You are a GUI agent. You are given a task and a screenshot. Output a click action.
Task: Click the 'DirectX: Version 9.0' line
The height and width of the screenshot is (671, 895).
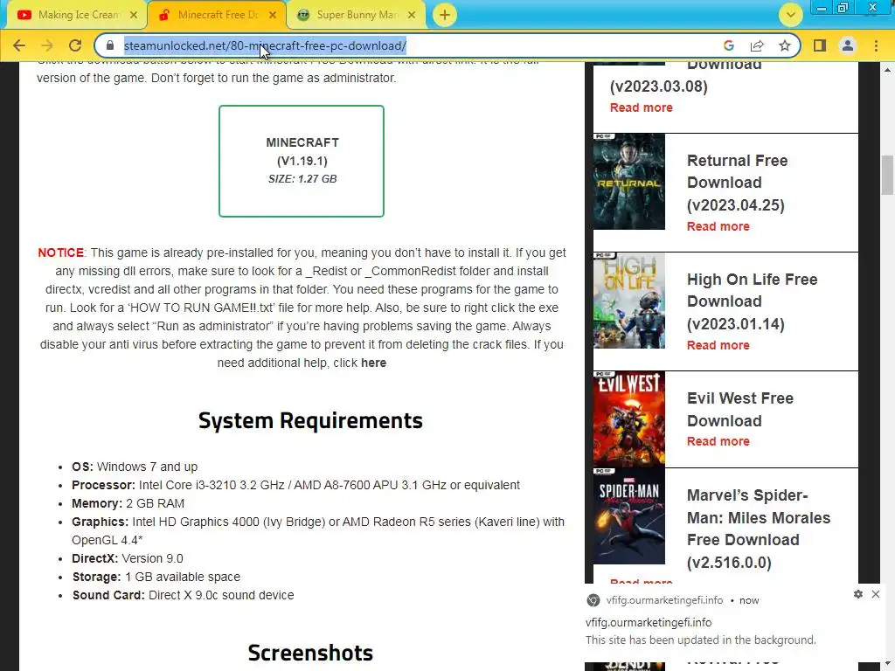click(128, 558)
